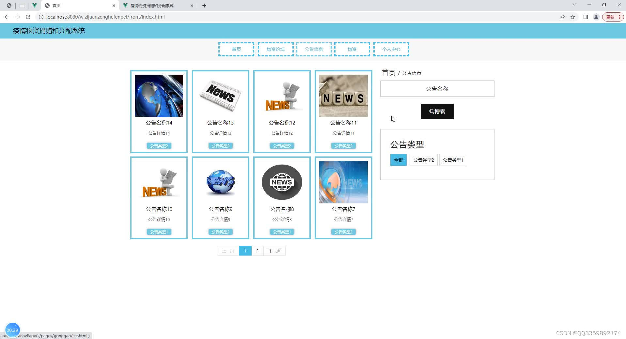Click the address bar URL
The image size is (626, 339).
105,17
